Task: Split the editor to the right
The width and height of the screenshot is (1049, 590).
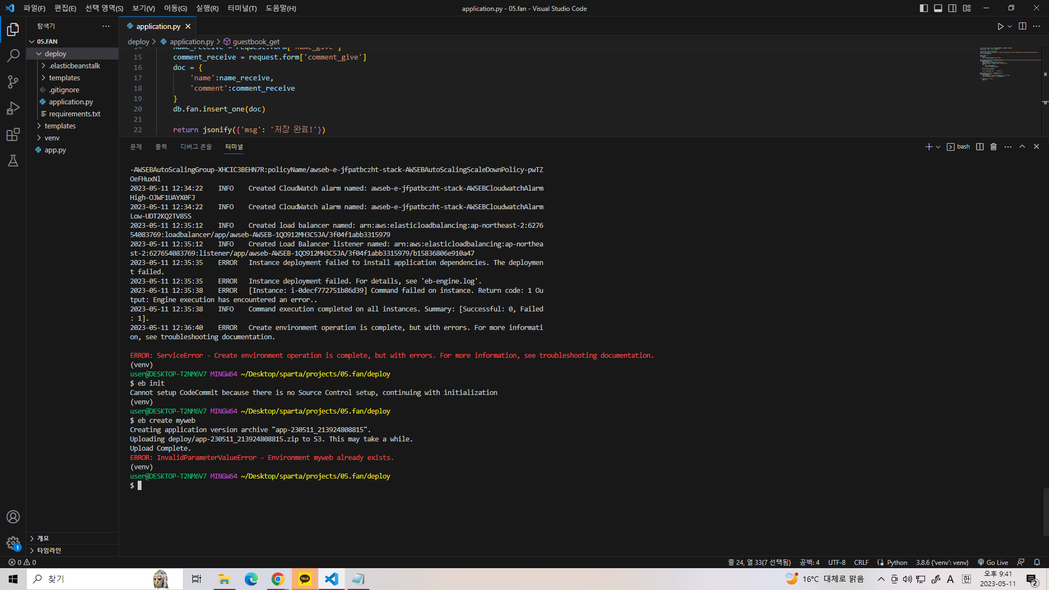Action: tap(1022, 26)
